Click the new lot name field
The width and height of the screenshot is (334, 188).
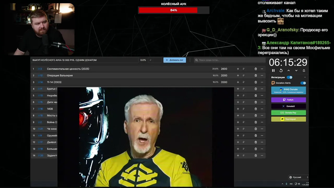point(84,60)
